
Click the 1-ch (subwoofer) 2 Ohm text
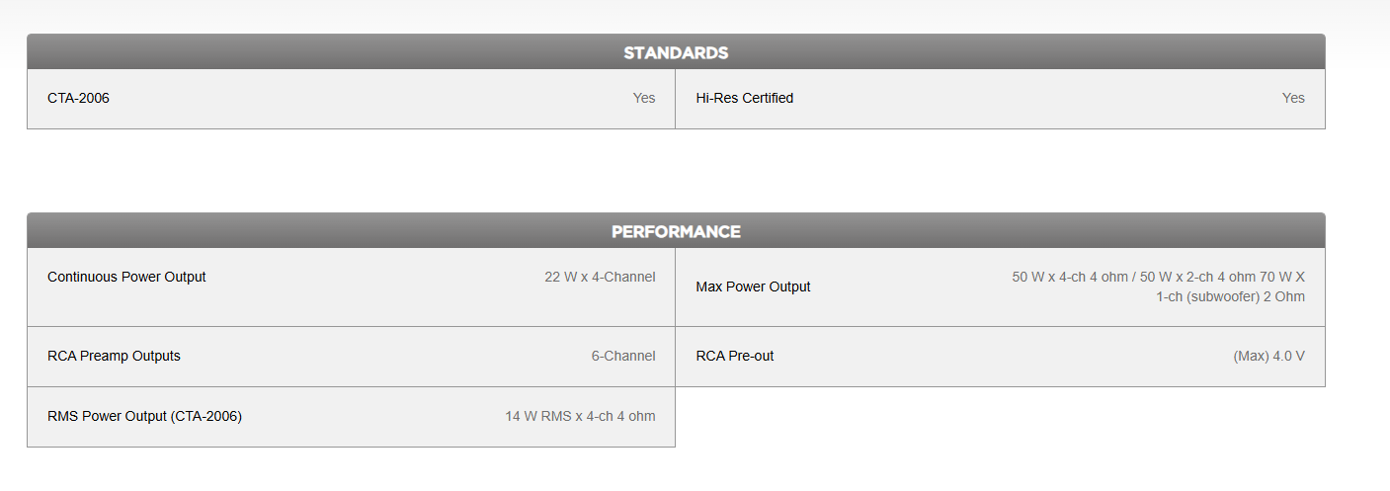point(1230,296)
